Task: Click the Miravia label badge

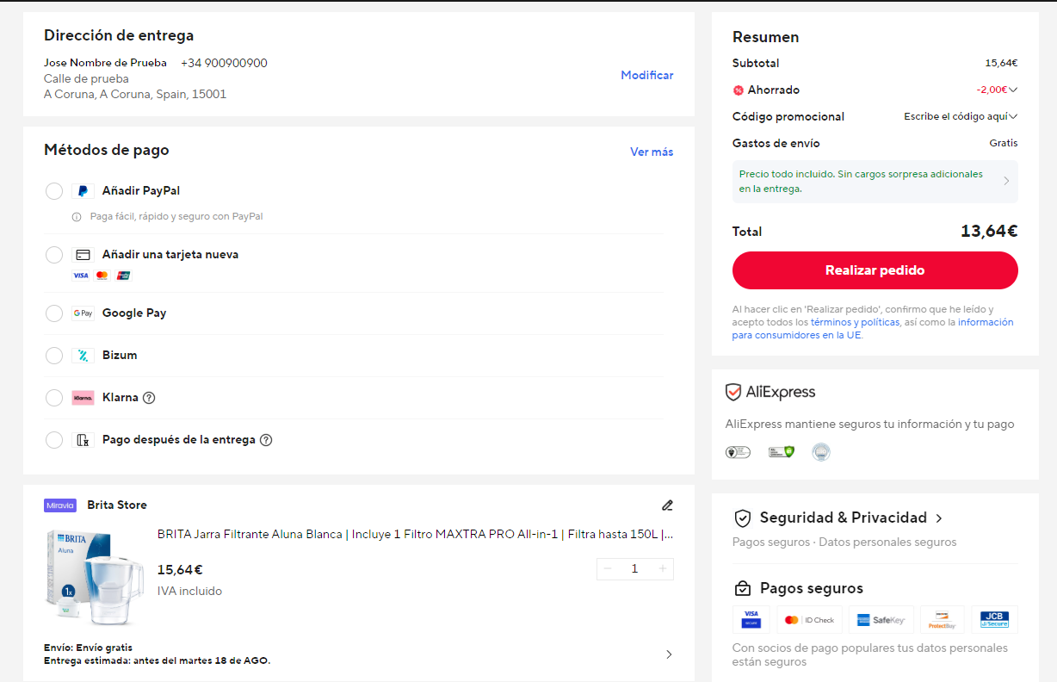Action: (x=60, y=505)
